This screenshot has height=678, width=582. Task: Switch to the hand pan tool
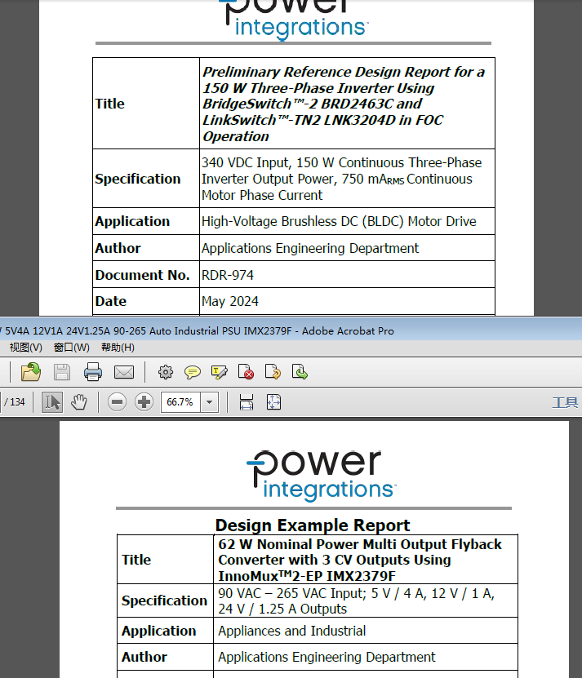(78, 402)
